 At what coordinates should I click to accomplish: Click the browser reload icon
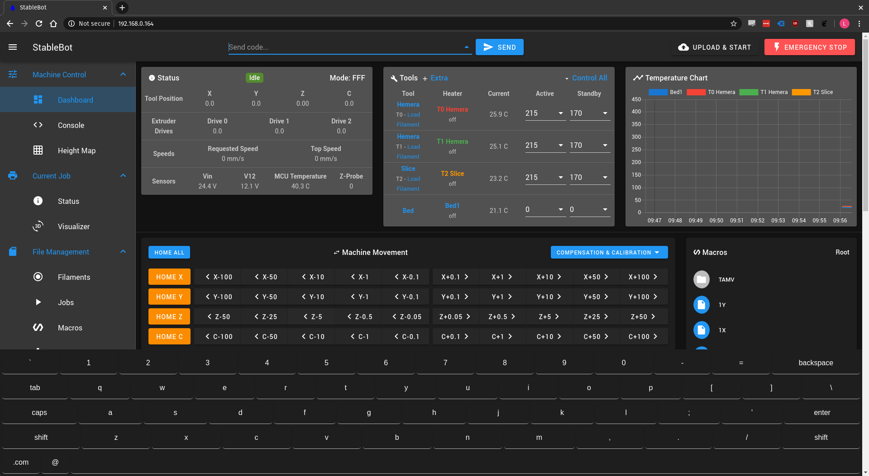[39, 24]
